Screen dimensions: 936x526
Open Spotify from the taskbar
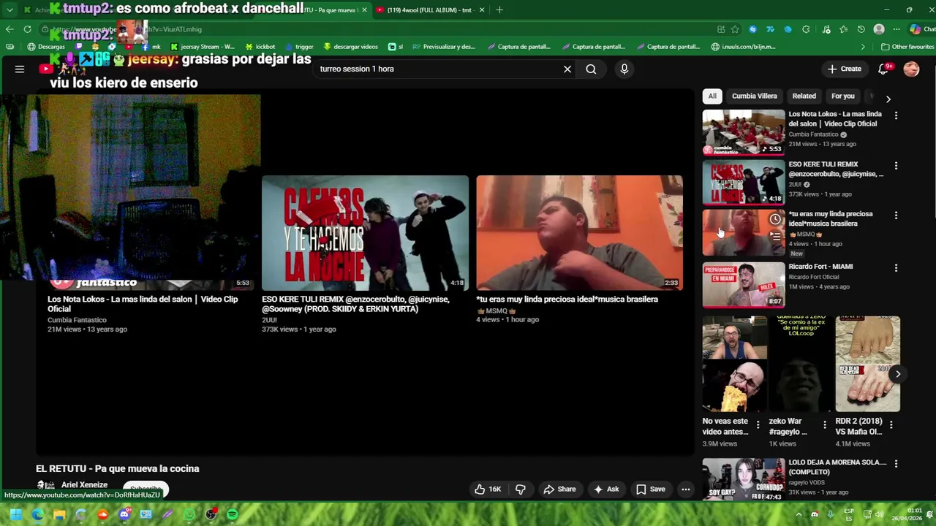(x=233, y=515)
